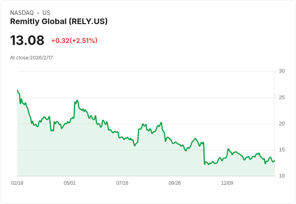The image size is (296, 204).
Task: Click the 25 y-axis price label
Action: click(x=282, y=98)
